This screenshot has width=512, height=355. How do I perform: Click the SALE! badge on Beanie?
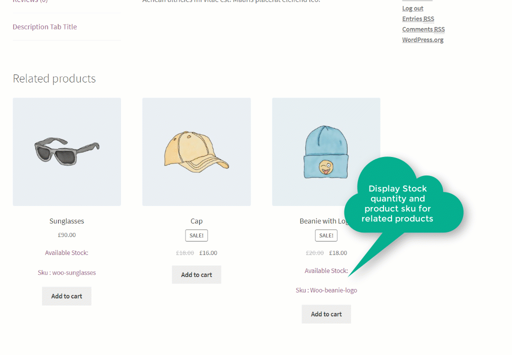coord(326,235)
